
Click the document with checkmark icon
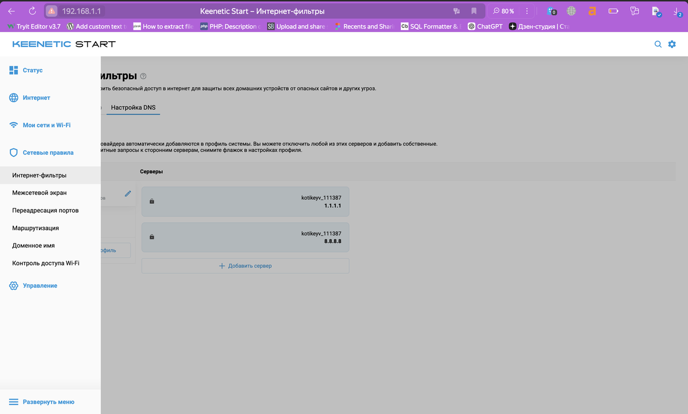(656, 11)
